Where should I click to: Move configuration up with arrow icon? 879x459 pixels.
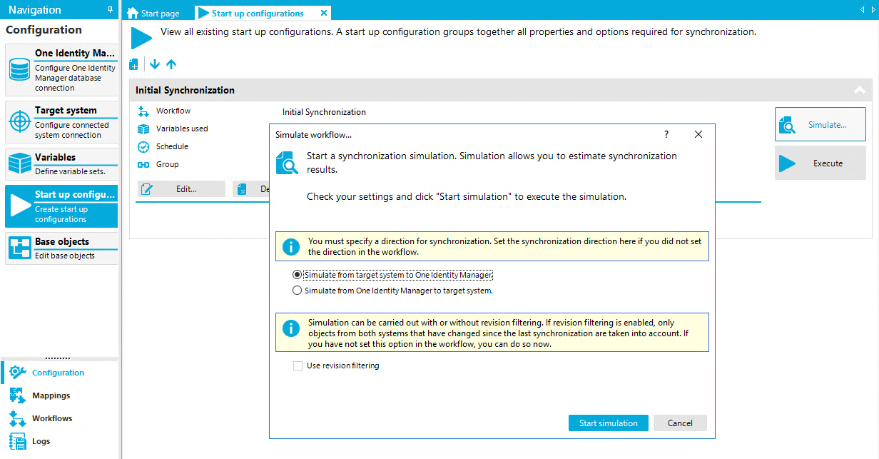[171, 64]
